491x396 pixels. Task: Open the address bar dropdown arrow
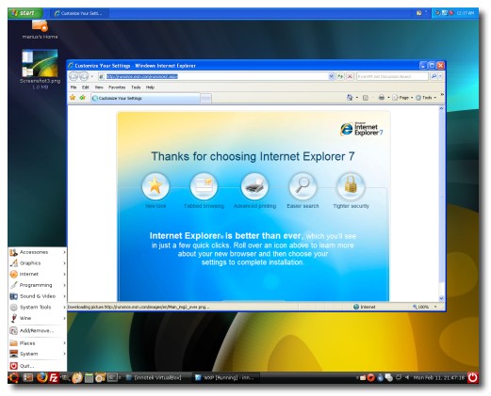pos(331,76)
